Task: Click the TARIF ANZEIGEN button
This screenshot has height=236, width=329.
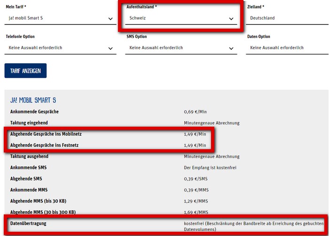Action: pyautogui.click(x=25, y=71)
